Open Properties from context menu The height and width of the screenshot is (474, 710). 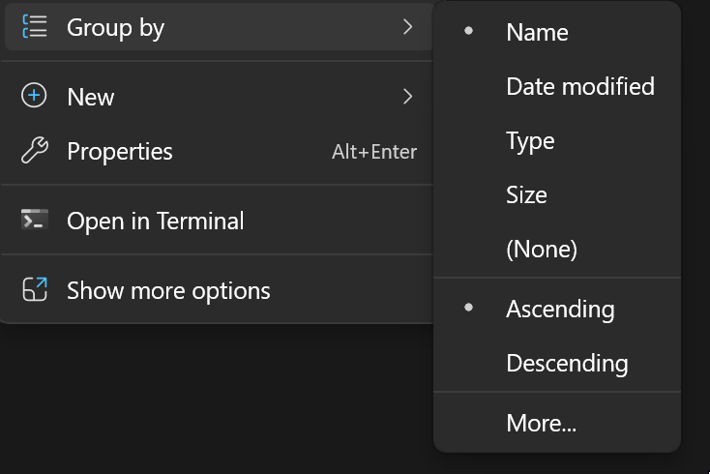120,151
